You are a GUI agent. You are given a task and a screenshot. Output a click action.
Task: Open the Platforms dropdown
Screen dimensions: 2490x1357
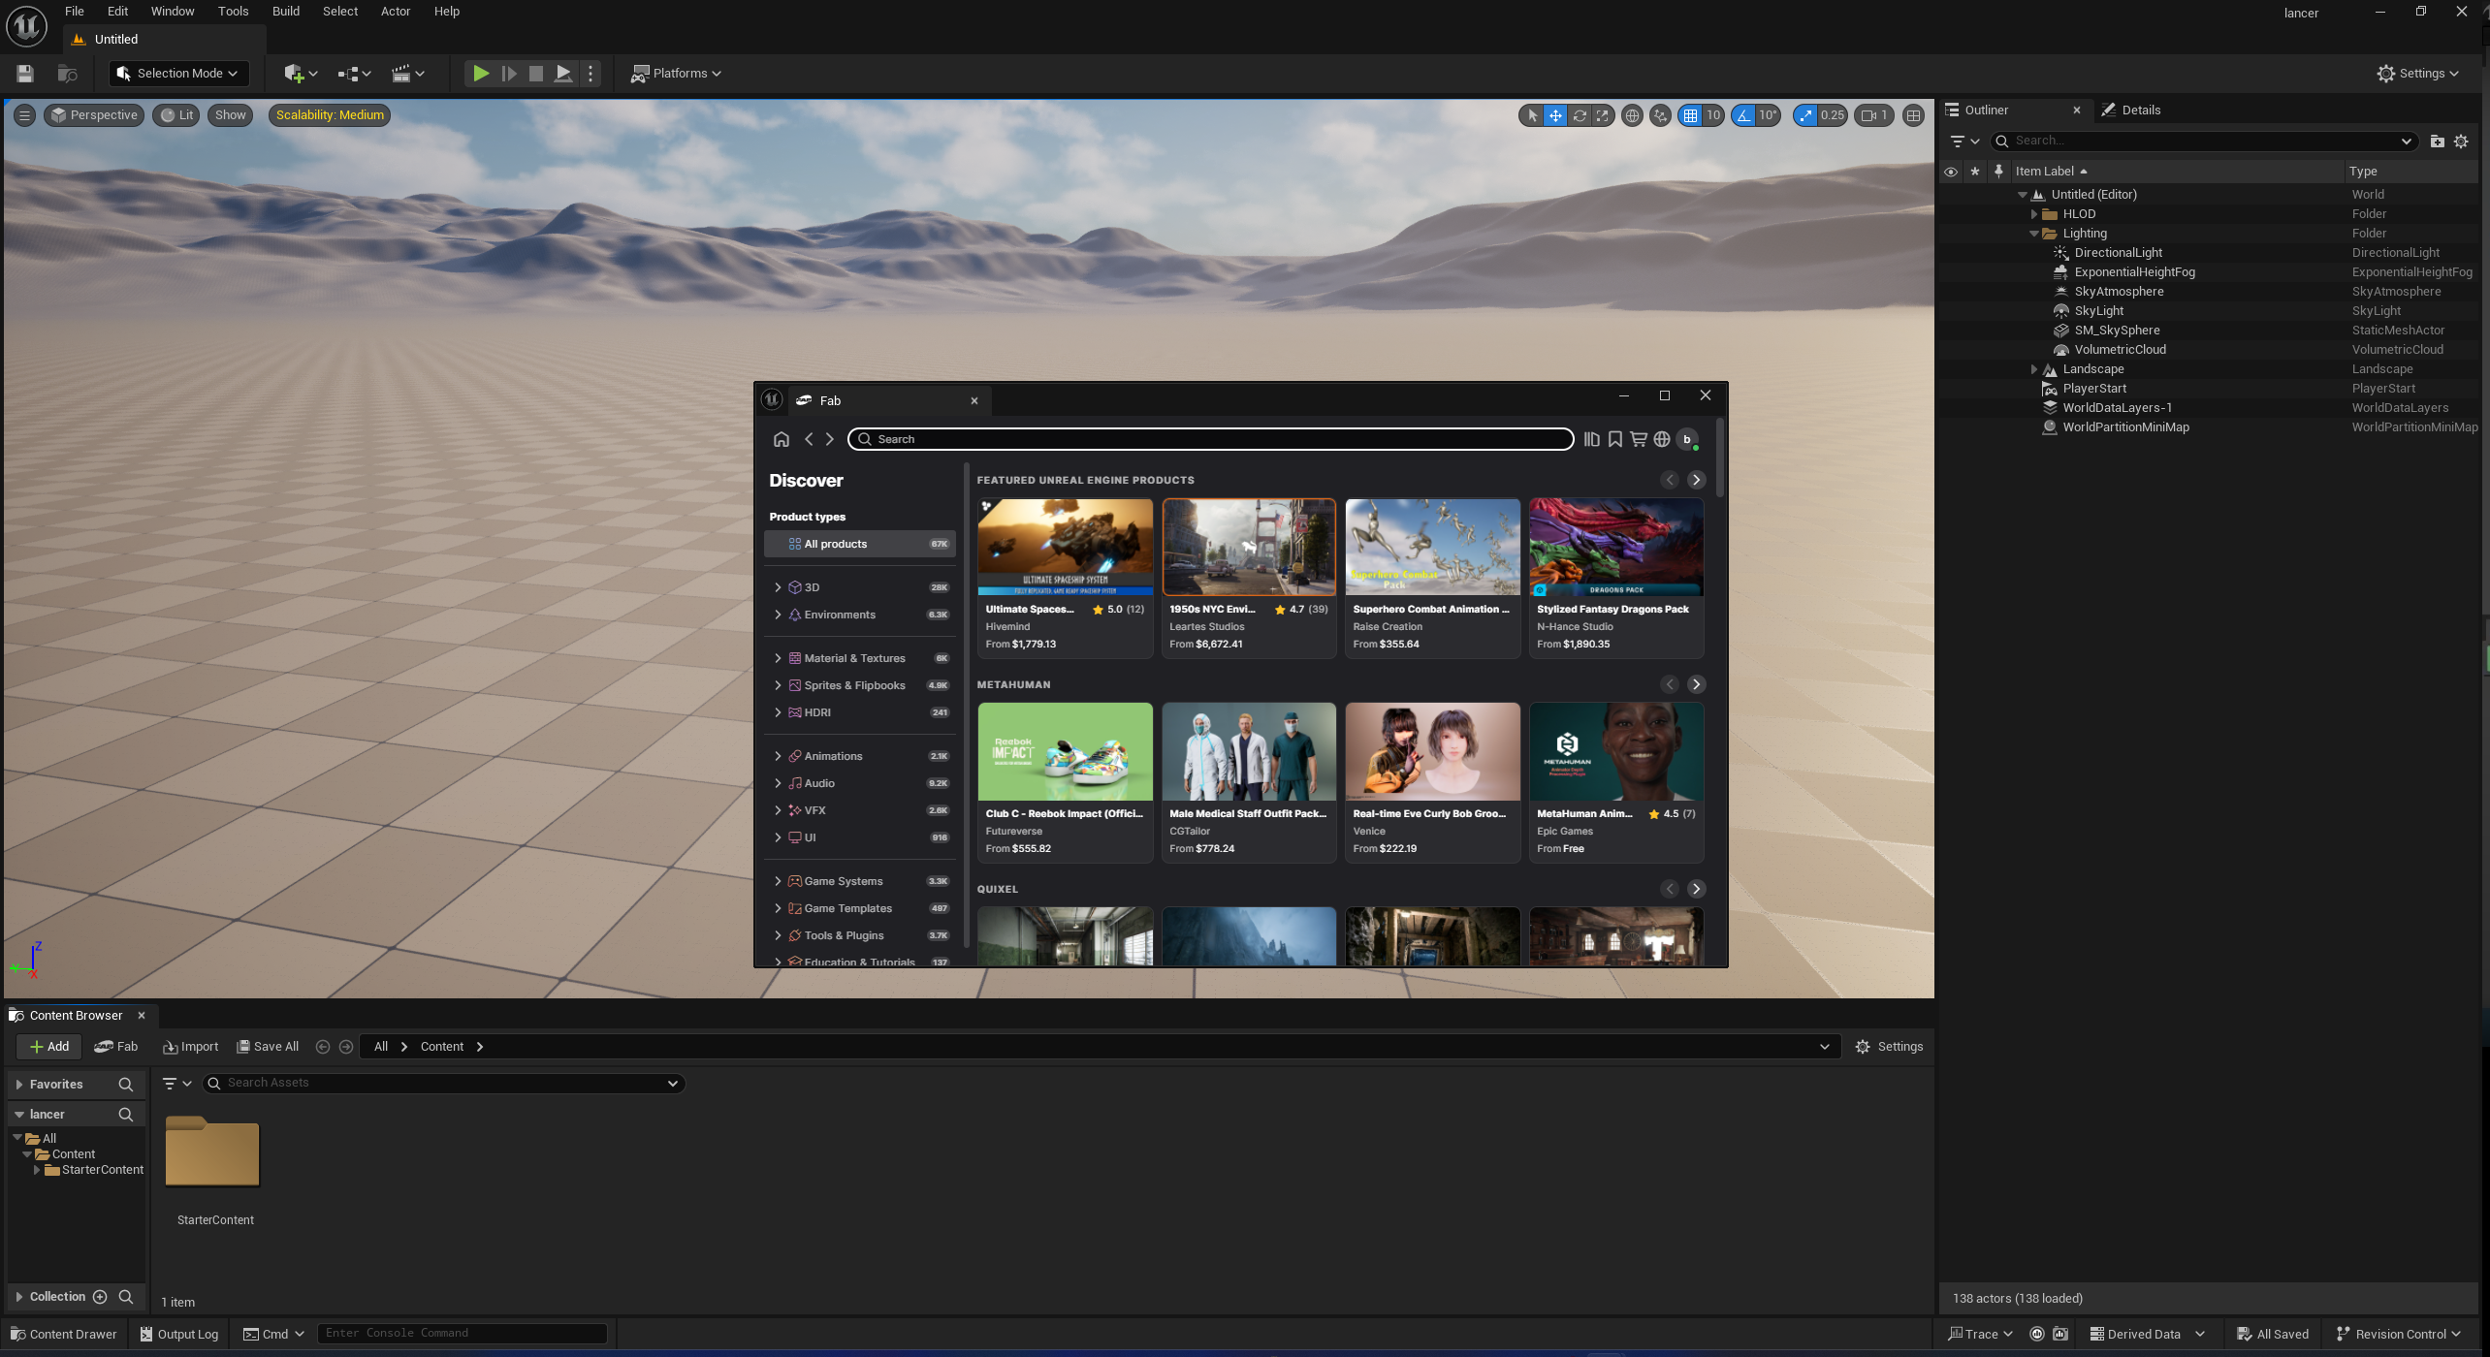pos(676,74)
